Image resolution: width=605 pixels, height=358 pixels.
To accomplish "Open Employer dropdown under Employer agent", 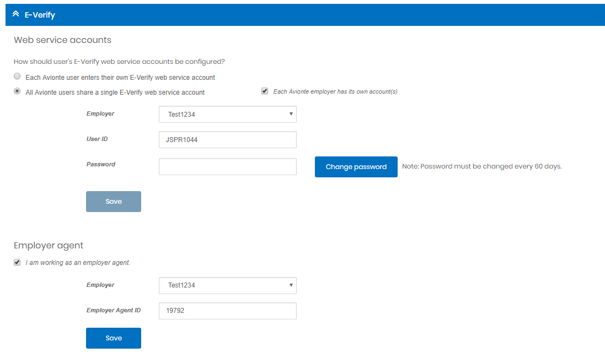I will (228, 285).
